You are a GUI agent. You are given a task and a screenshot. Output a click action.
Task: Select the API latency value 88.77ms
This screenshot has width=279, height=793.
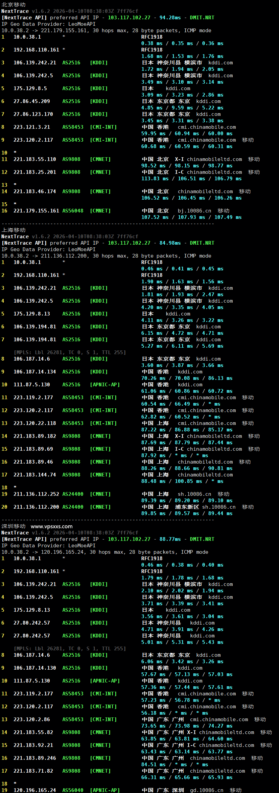click(x=170, y=539)
